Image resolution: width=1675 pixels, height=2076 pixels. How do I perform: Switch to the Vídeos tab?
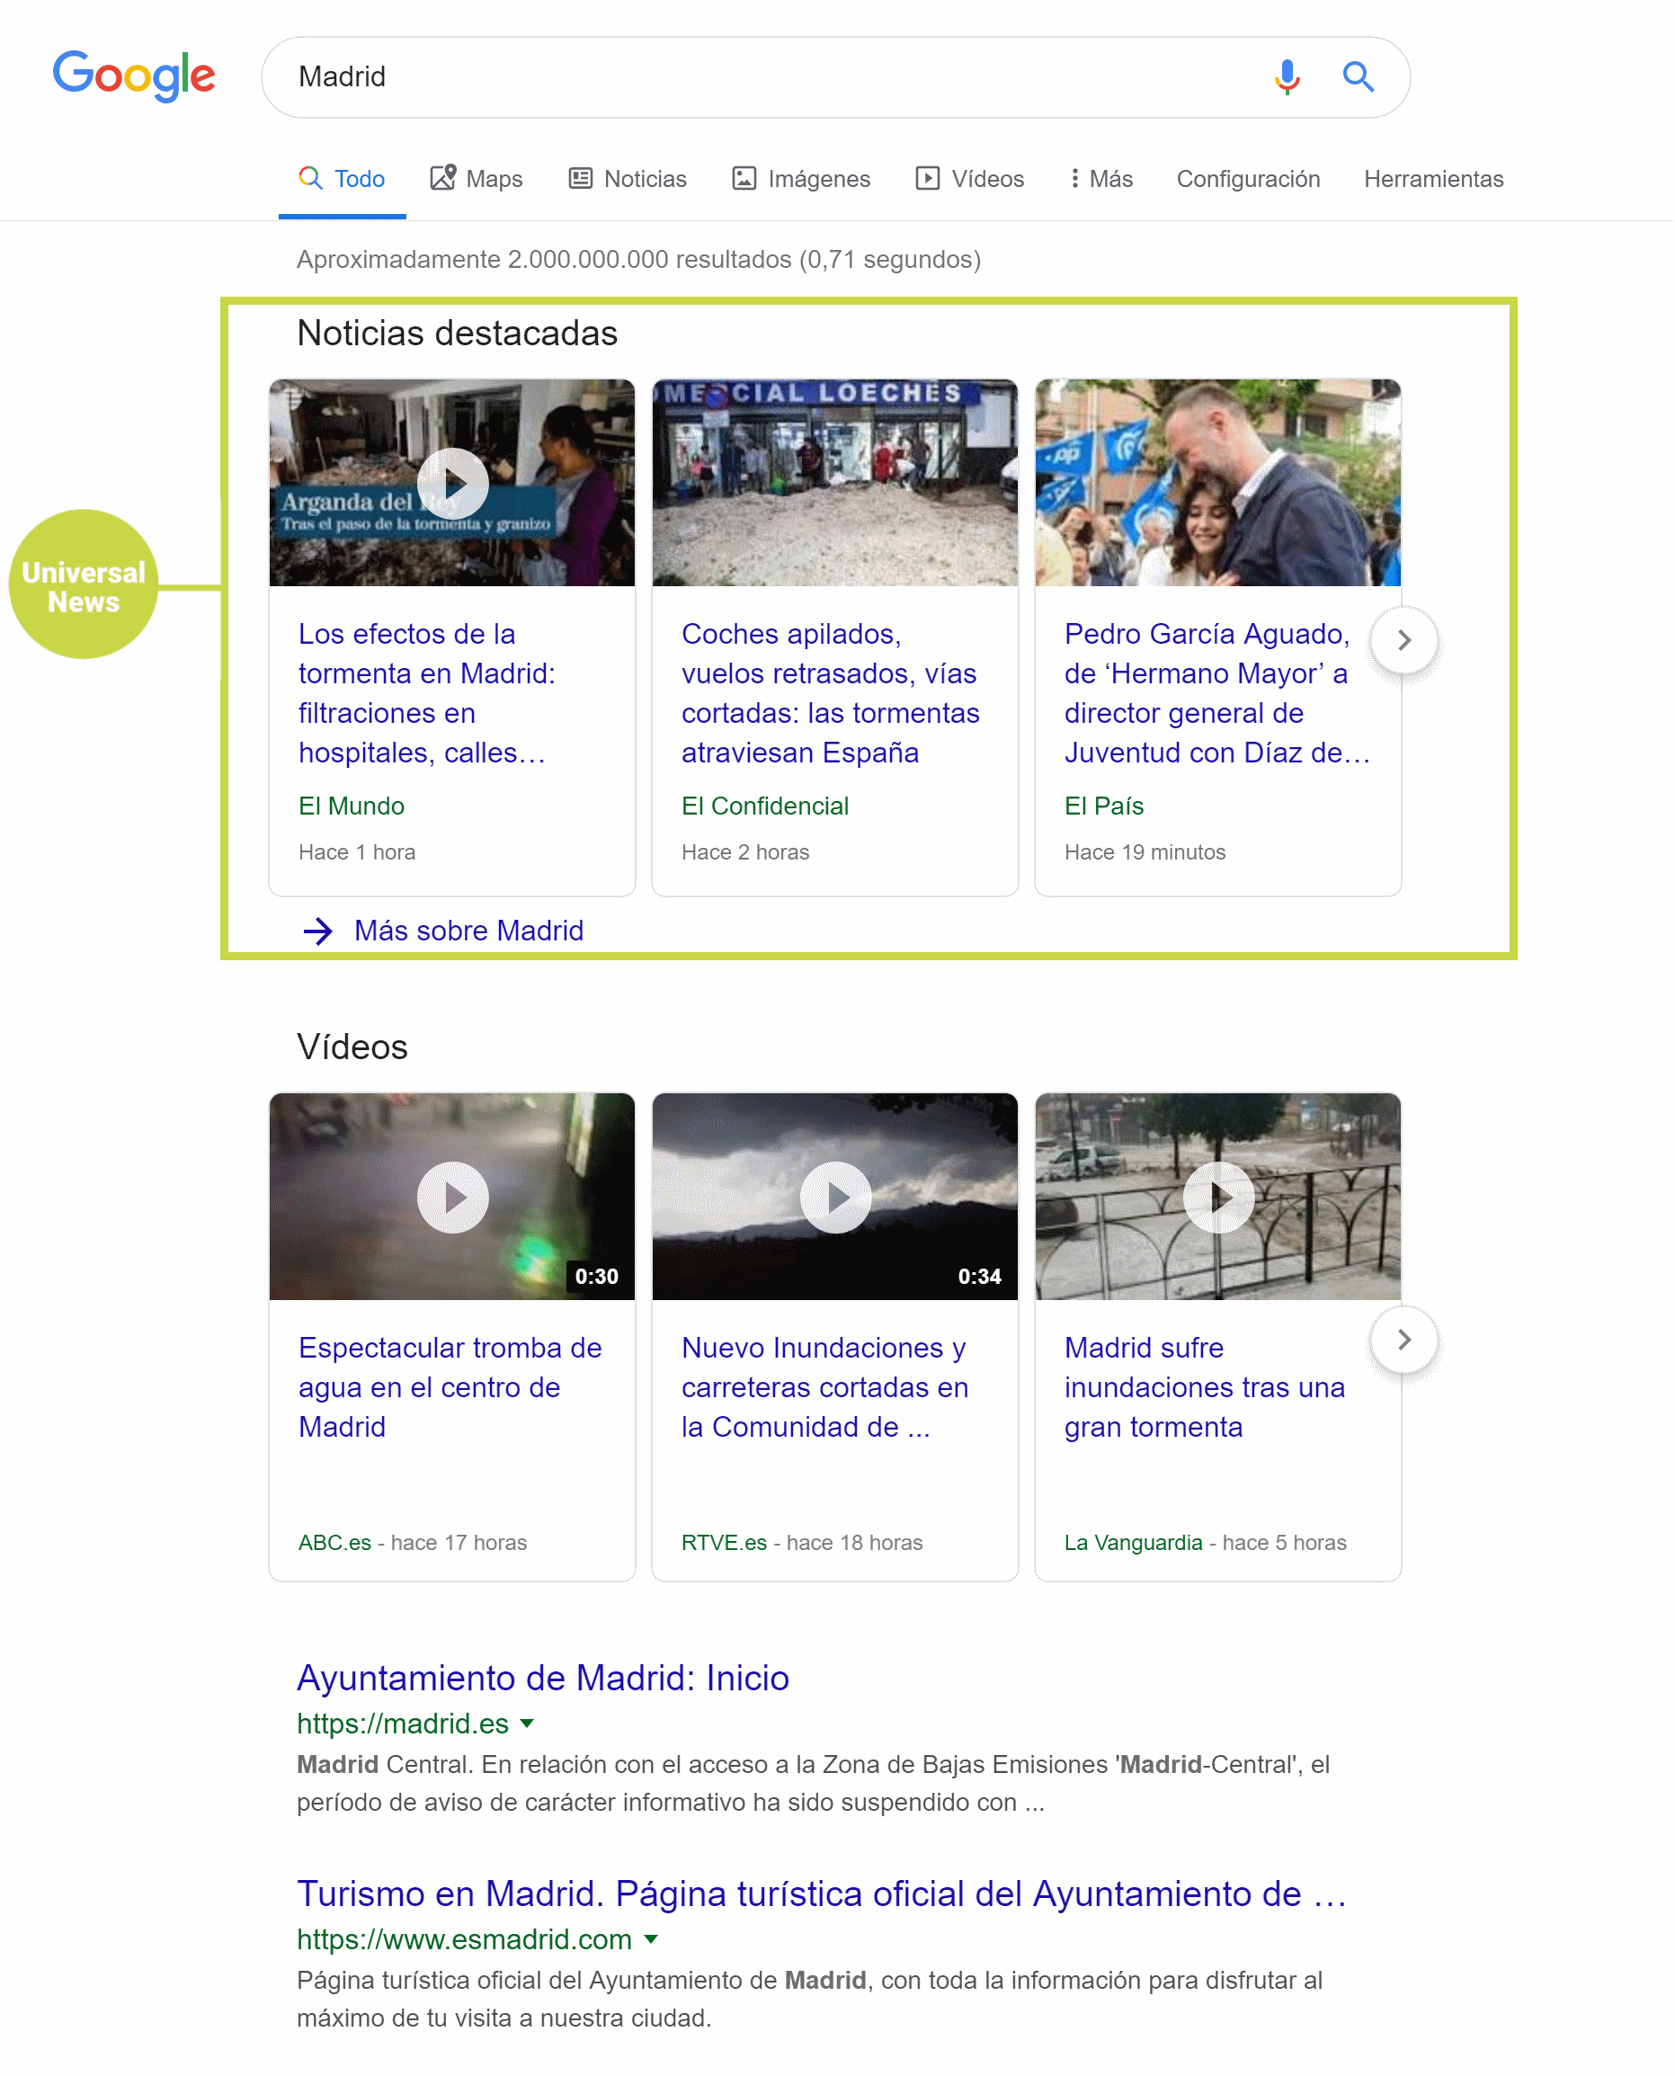[970, 178]
